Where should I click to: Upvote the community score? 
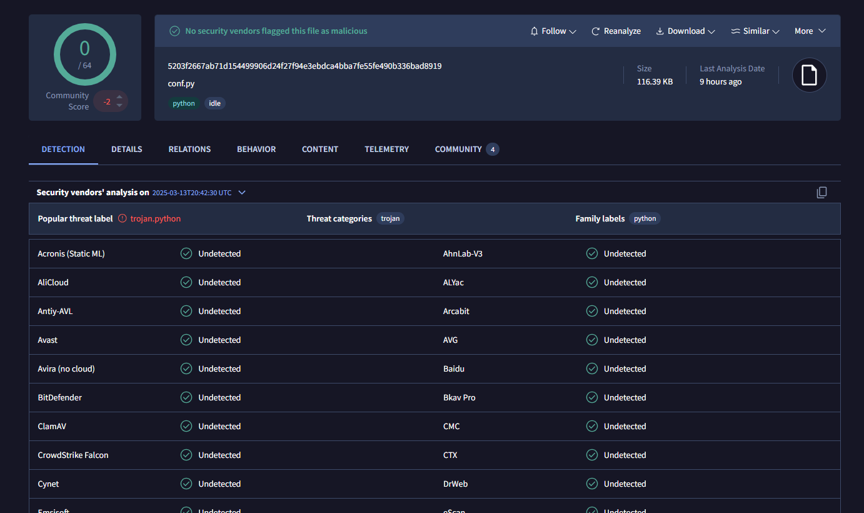pos(119,96)
